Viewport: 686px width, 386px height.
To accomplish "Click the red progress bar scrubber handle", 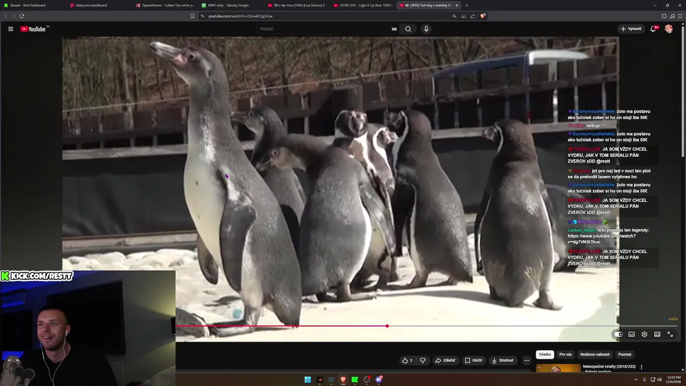I will (387, 326).
